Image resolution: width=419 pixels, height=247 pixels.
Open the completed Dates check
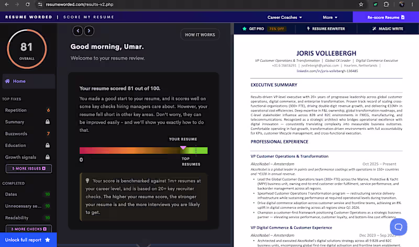[27, 194]
